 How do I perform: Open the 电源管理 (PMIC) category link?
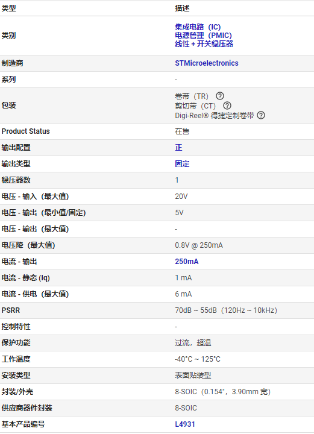pyautogui.click(x=203, y=36)
